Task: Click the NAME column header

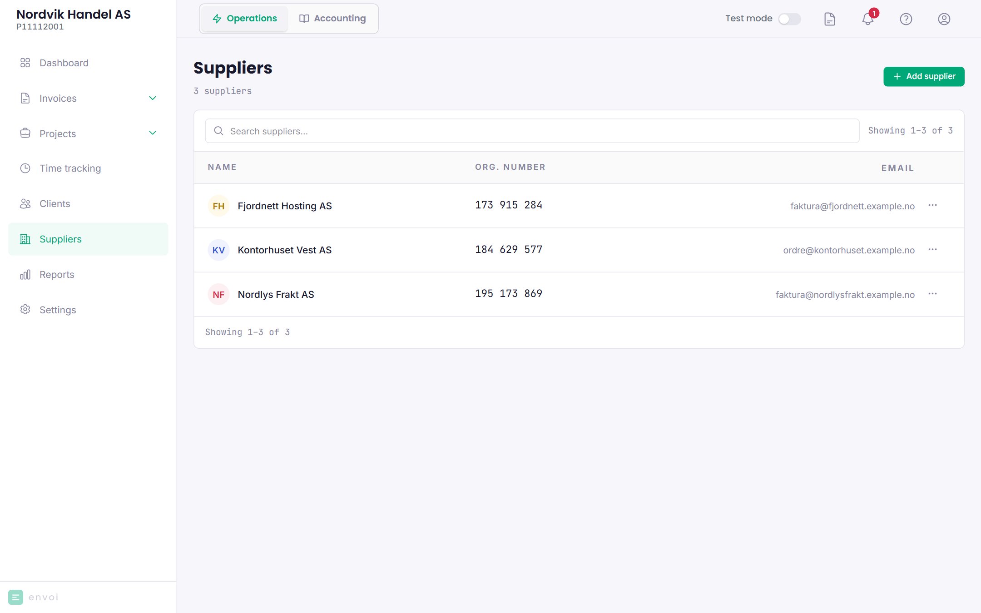Action: pos(222,167)
